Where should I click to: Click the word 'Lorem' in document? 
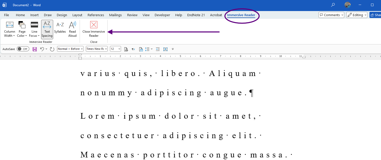coord(97,116)
